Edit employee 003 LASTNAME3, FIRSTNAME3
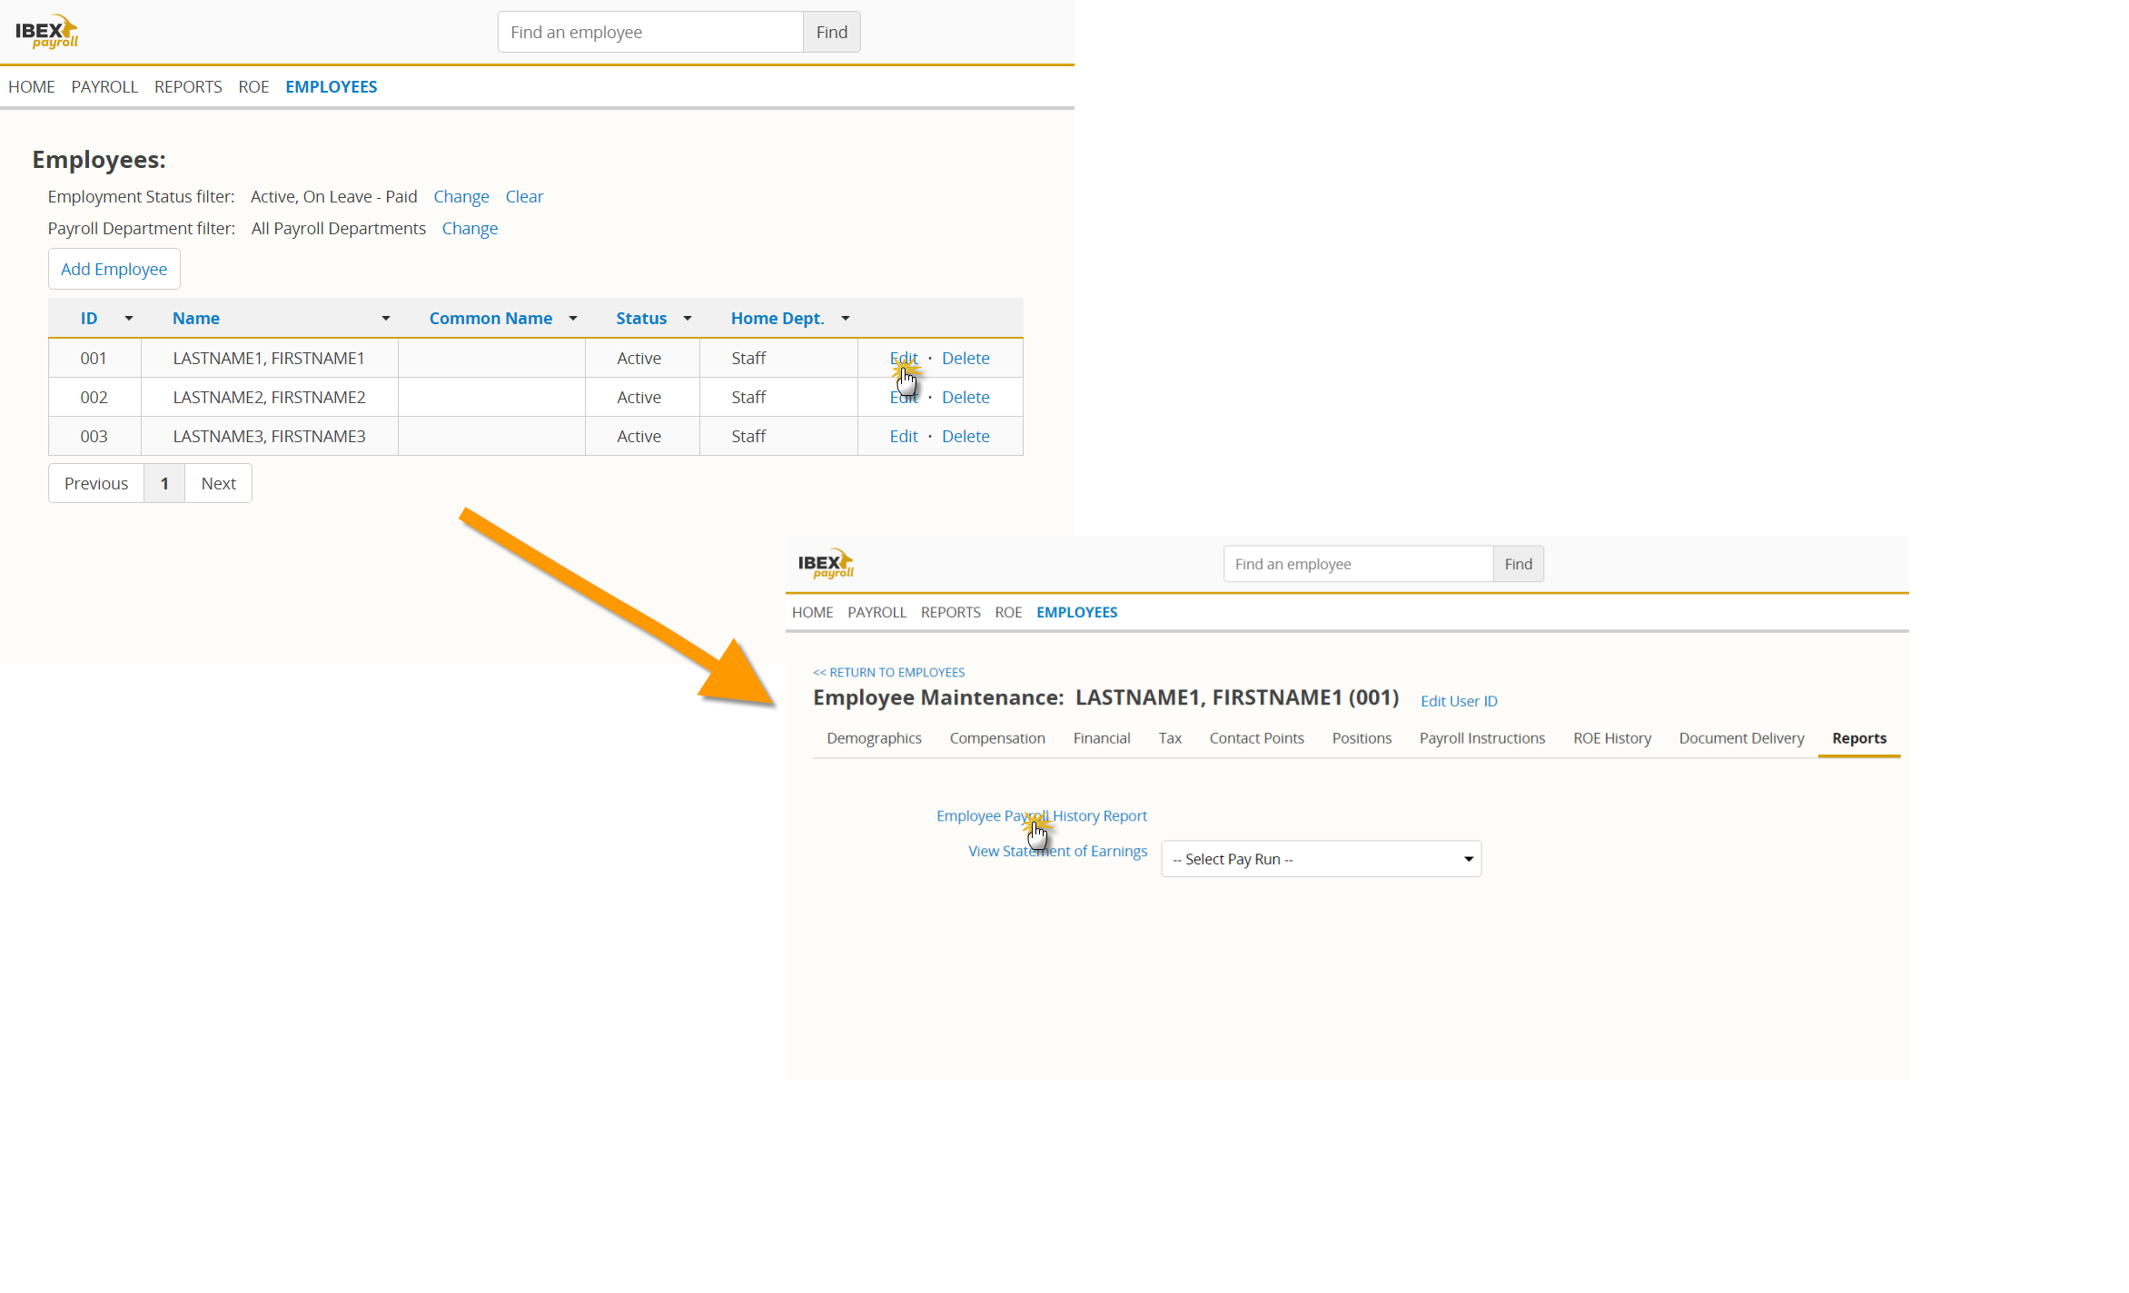This screenshot has width=2129, height=1293. (904, 436)
